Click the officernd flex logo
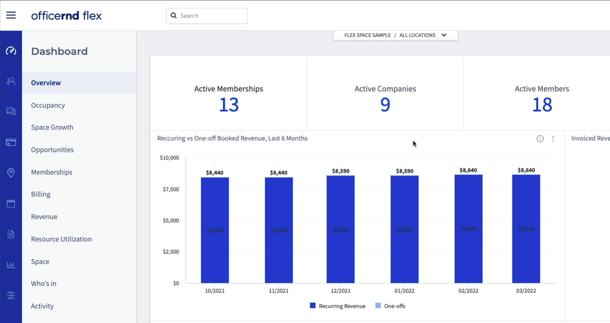The image size is (610, 323). click(66, 16)
